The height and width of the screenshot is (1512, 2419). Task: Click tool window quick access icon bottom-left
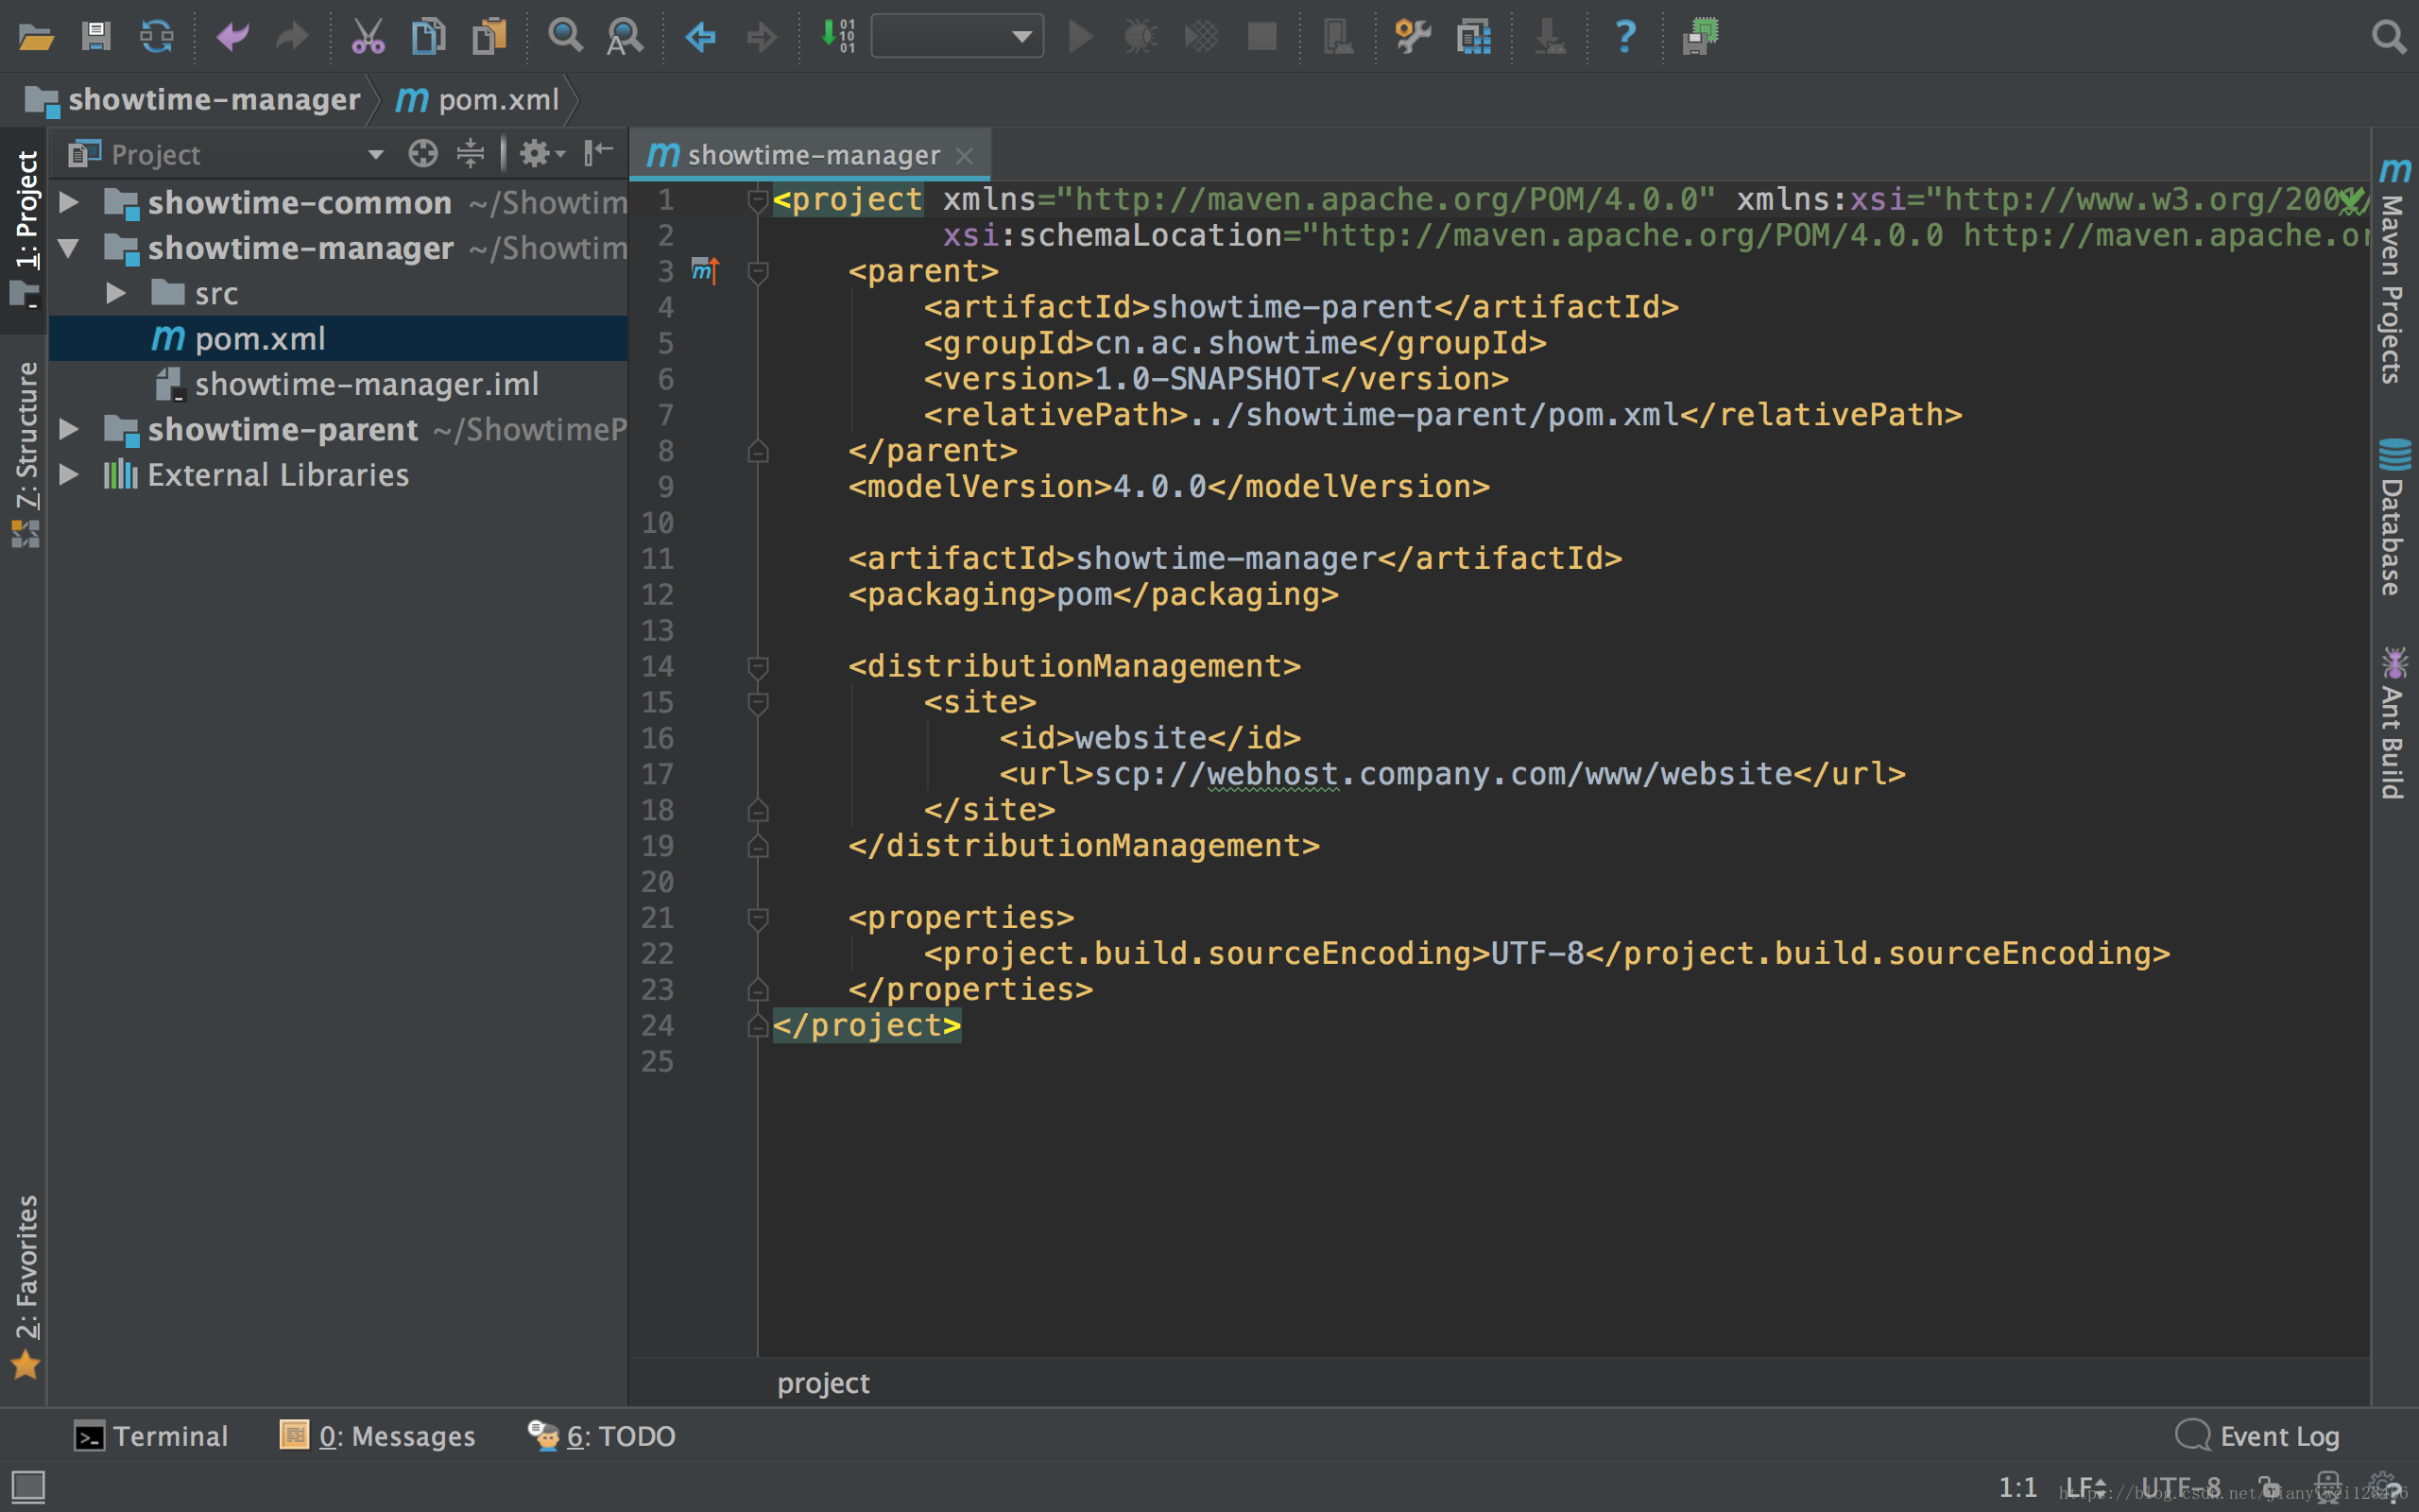tap(27, 1486)
